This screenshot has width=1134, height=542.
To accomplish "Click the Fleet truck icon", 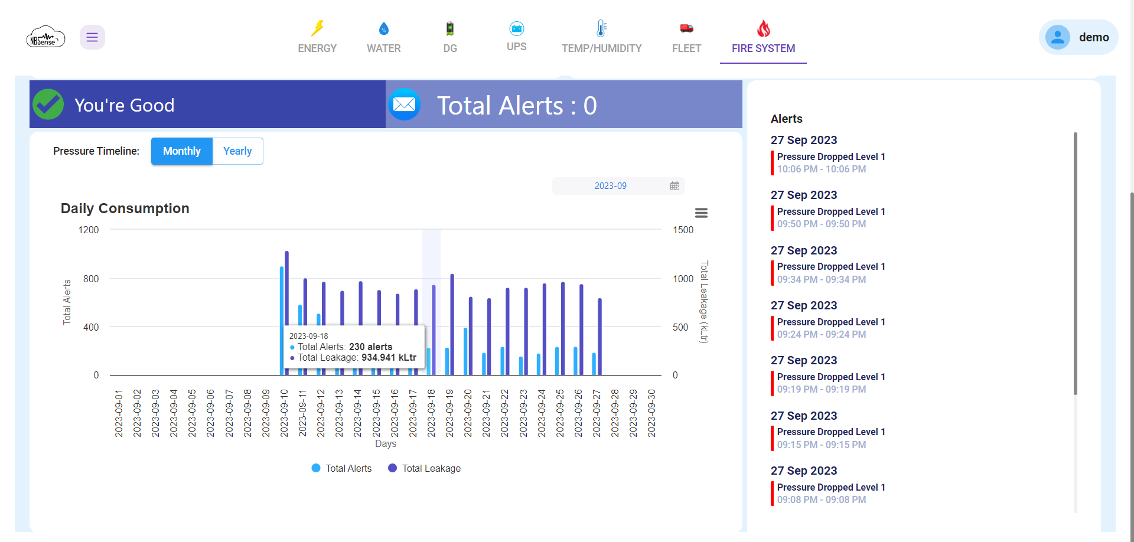I will (686, 28).
